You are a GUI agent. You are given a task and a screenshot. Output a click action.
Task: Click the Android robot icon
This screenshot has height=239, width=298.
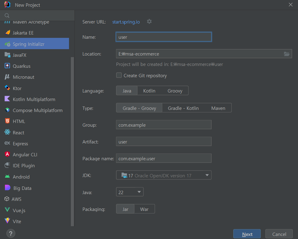pyautogui.click(x=7, y=176)
